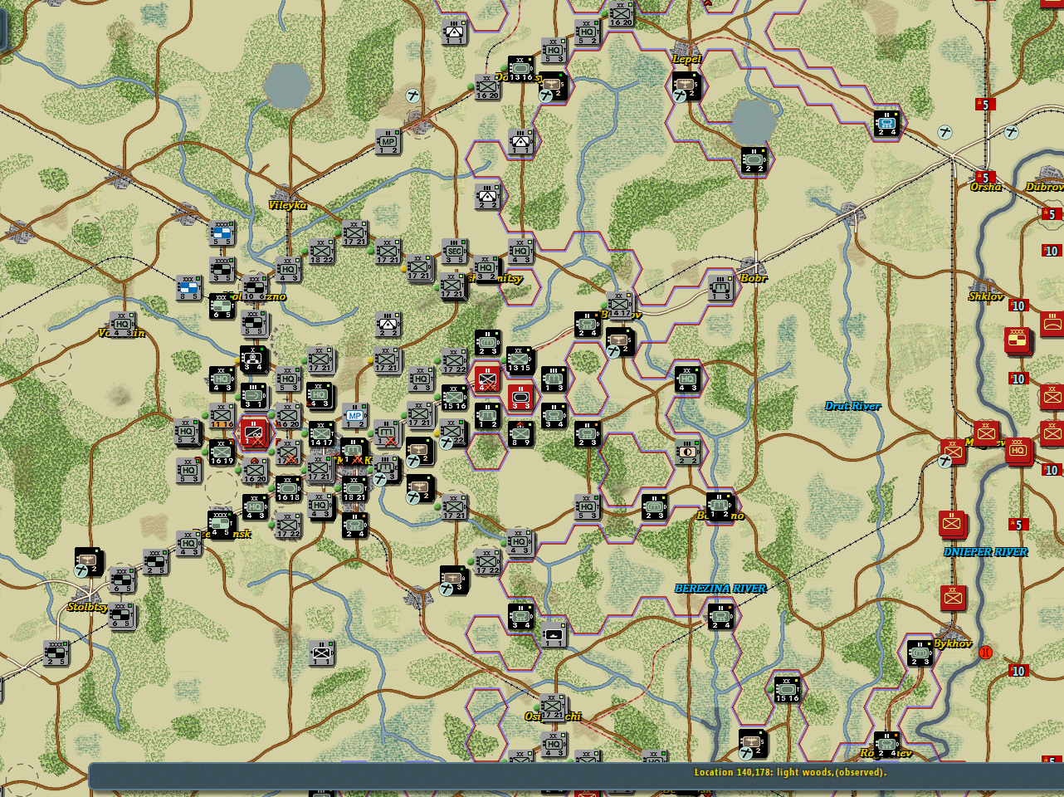
Task: Click the red Soviet HQ counter on the Dnieper
Action: [1018, 451]
